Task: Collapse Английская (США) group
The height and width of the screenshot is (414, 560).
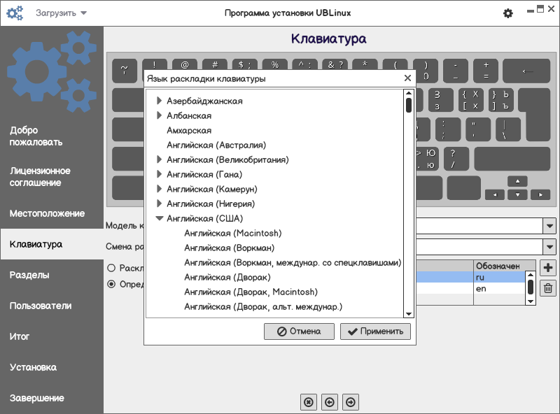Action: point(160,218)
